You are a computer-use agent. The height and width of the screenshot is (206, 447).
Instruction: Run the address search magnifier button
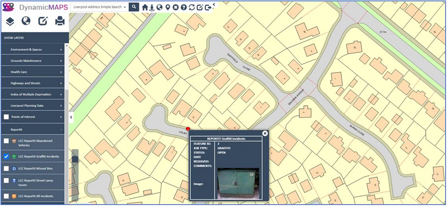(134, 7)
